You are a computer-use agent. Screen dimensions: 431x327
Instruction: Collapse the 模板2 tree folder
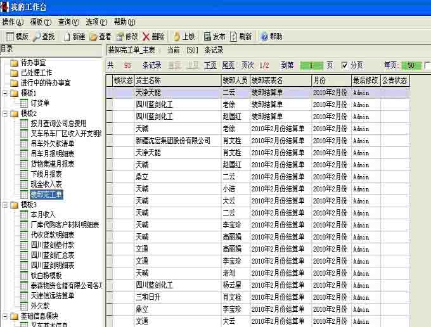tap(5, 113)
